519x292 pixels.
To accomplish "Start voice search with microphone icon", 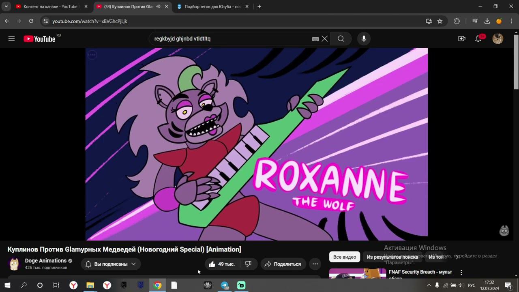I will coord(364,39).
